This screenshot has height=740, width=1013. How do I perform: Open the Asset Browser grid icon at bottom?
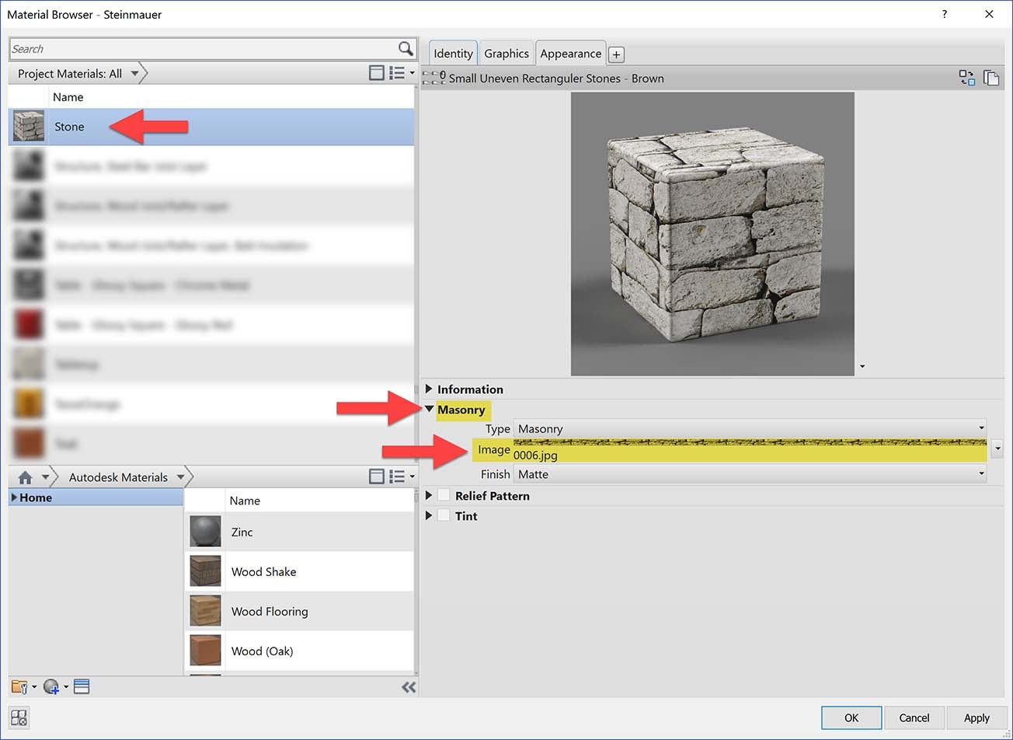coord(17,717)
